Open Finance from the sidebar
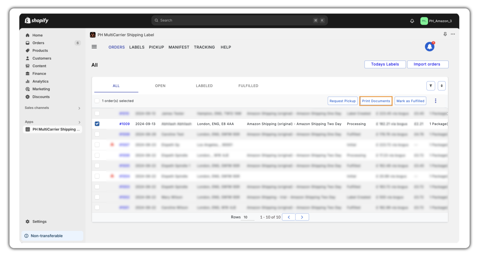Viewport: 481px width, 255px height. click(39, 74)
